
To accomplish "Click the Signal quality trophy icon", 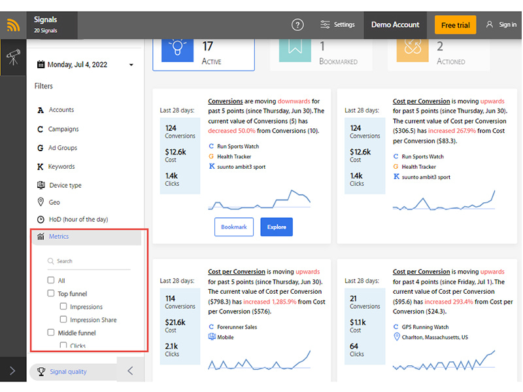I will 41,372.
